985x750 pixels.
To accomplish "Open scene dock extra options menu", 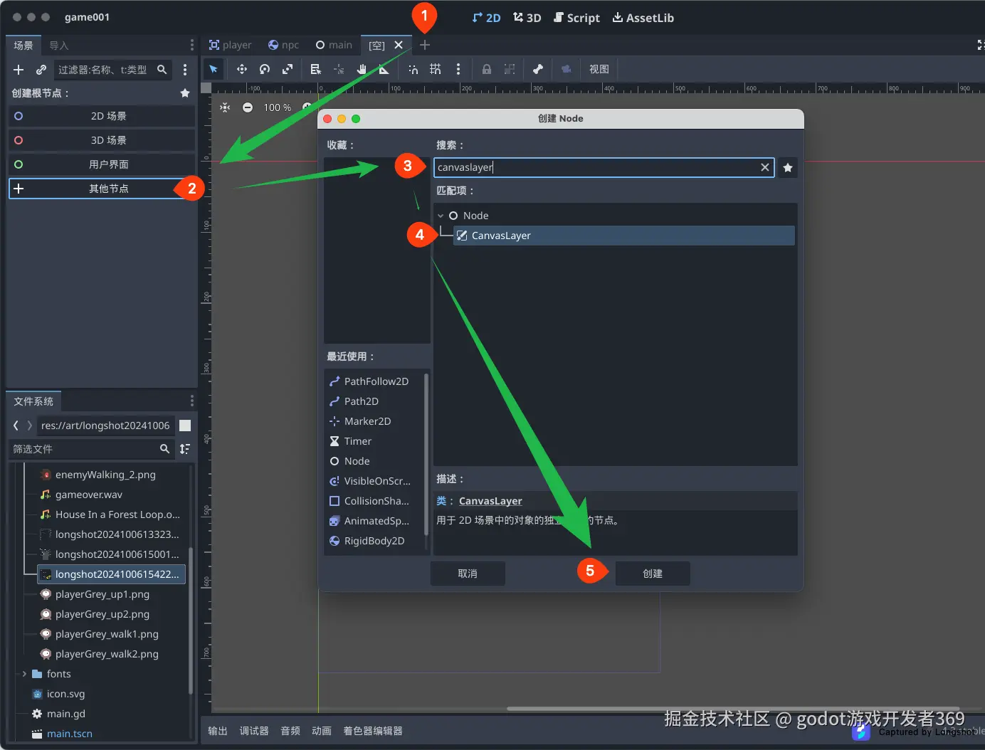I will [185, 70].
